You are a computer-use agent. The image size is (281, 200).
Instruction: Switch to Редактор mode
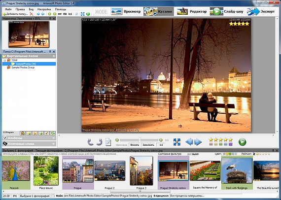(192, 11)
